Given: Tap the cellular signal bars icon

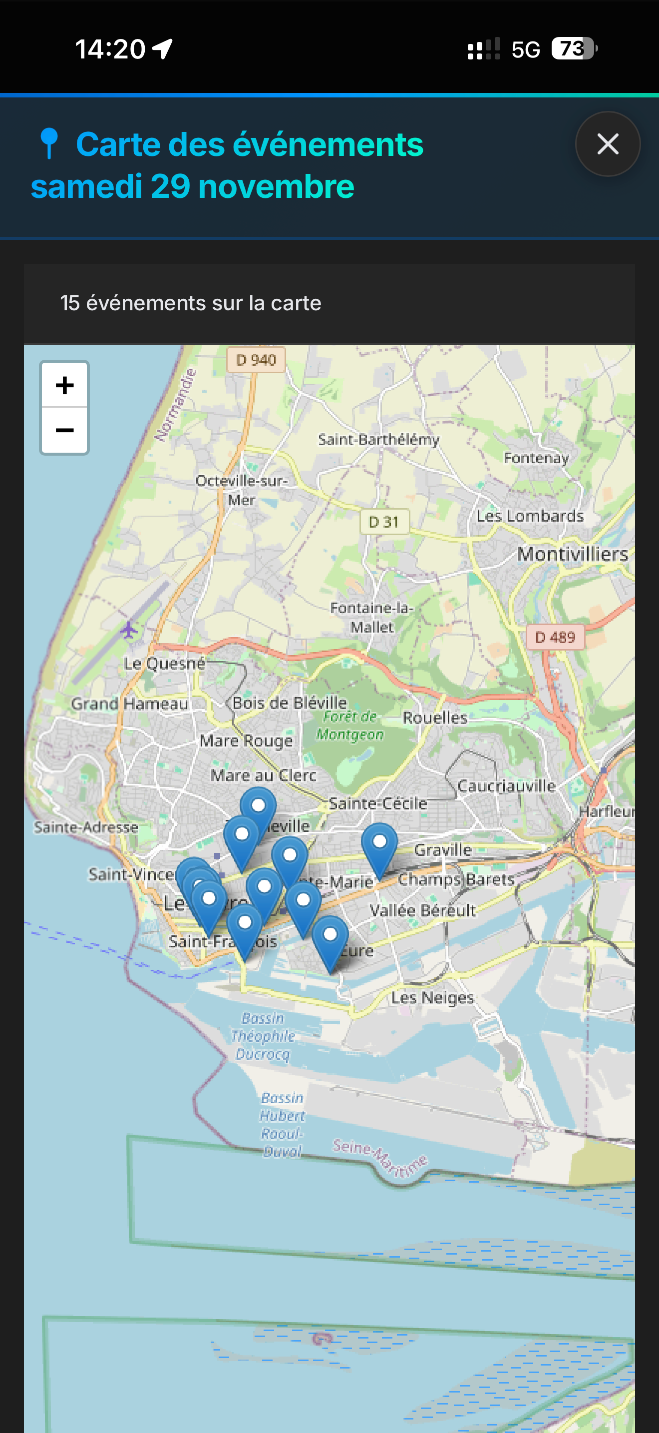Looking at the screenshot, I should pos(484,49).
